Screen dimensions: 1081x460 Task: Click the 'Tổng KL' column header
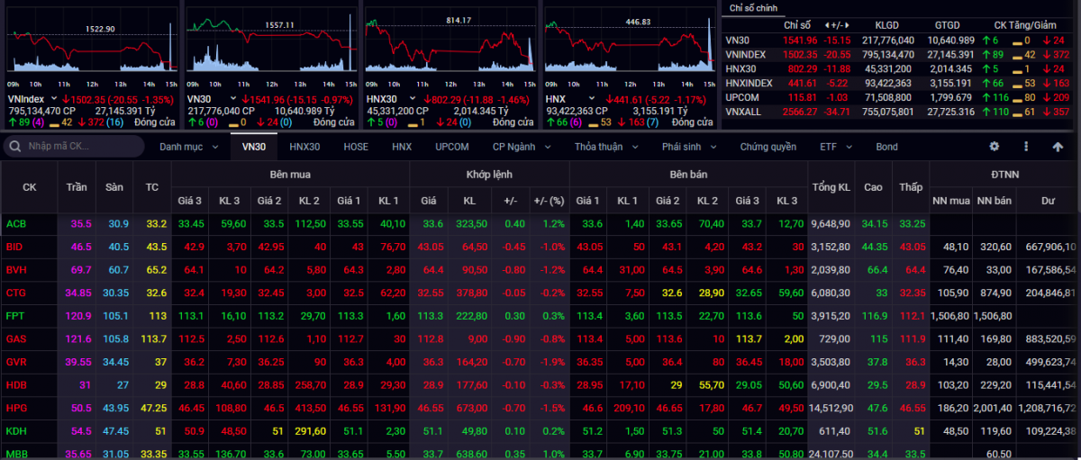tap(831, 187)
